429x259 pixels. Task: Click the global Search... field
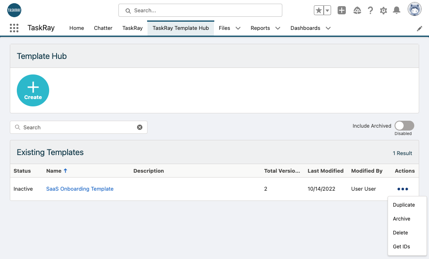(200, 10)
